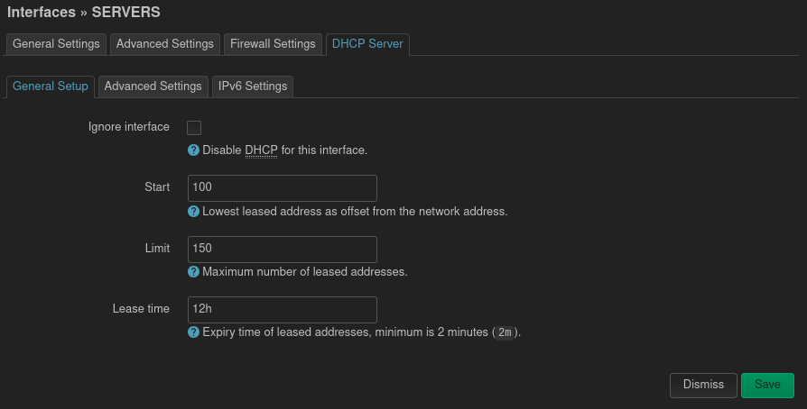The height and width of the screenshot is (409, 807).
Task: Switch to the General Settings tab
Action: point(57,43)
